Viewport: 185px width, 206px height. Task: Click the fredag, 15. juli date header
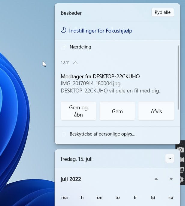click(x=77, y=159)
